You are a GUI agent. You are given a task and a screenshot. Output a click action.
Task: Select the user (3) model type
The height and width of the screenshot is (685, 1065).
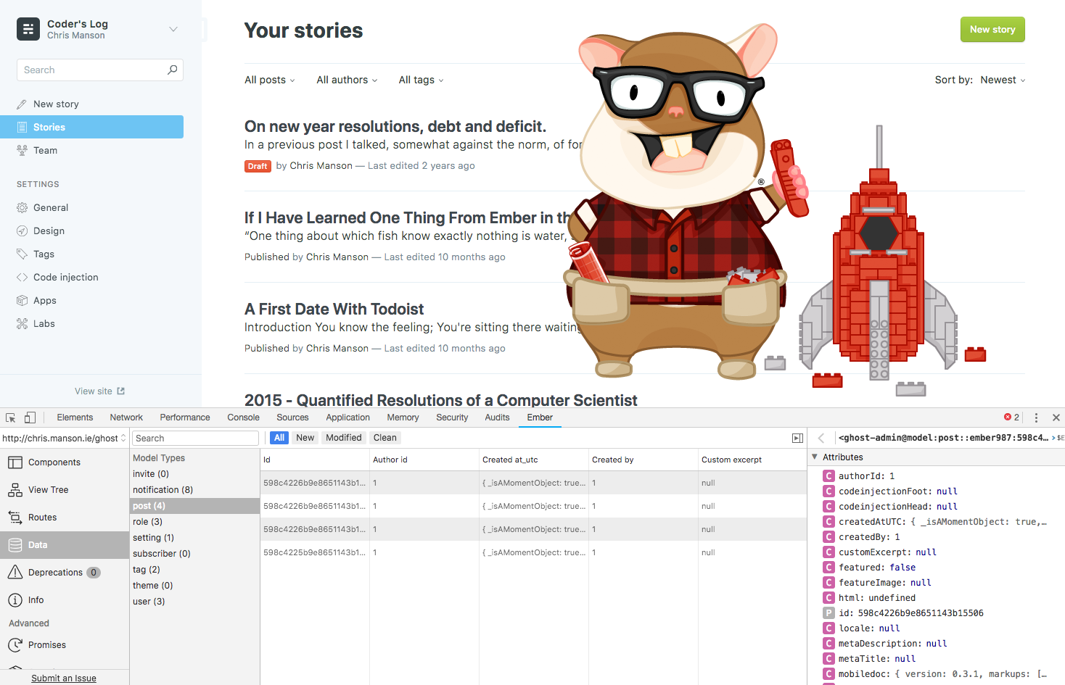point(194,602)
